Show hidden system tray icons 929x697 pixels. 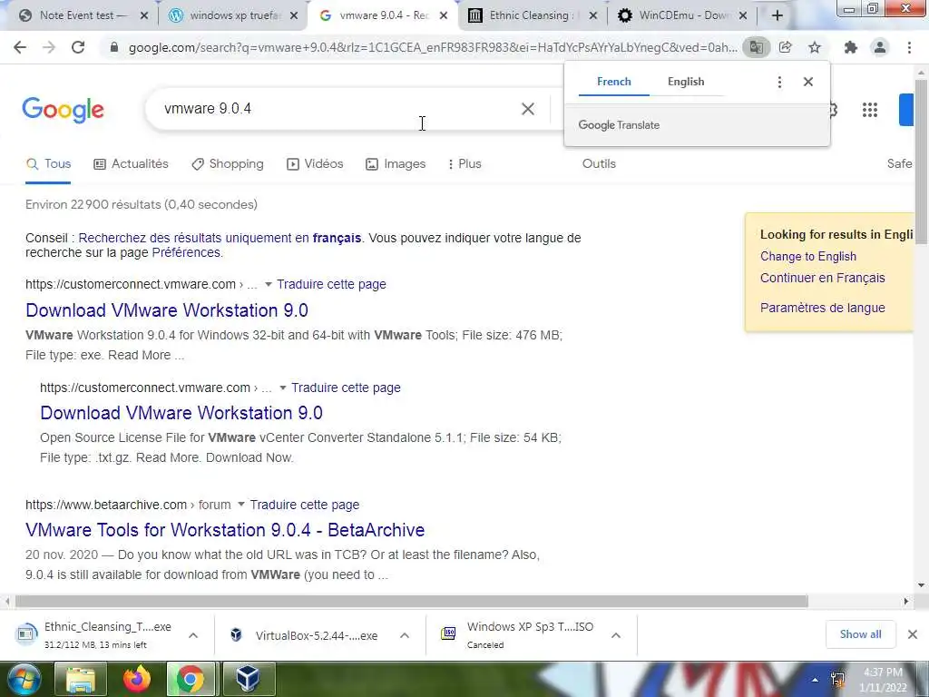816,680
